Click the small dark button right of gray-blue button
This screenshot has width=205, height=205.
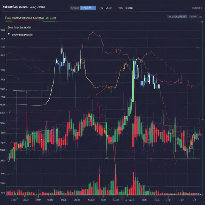pos(193,16)
